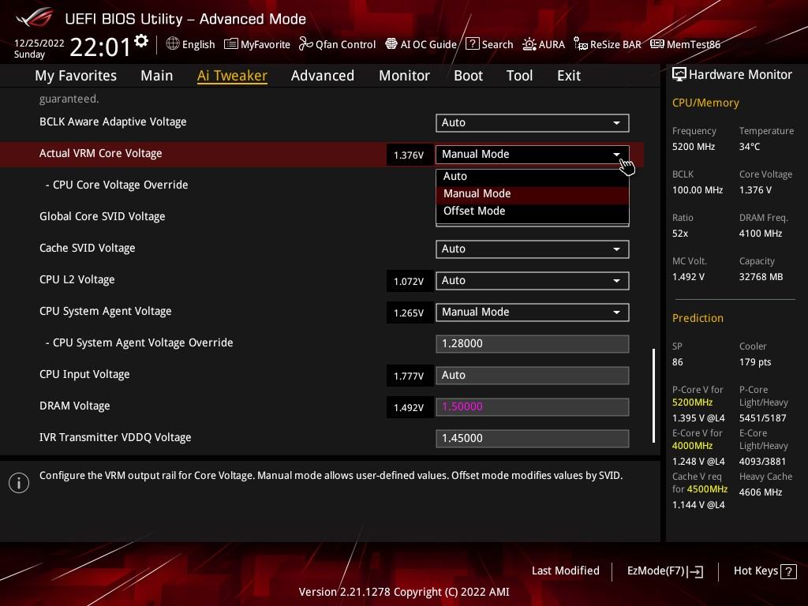Choose Manual Mode in dropdown list

click(x=533, y=194)
